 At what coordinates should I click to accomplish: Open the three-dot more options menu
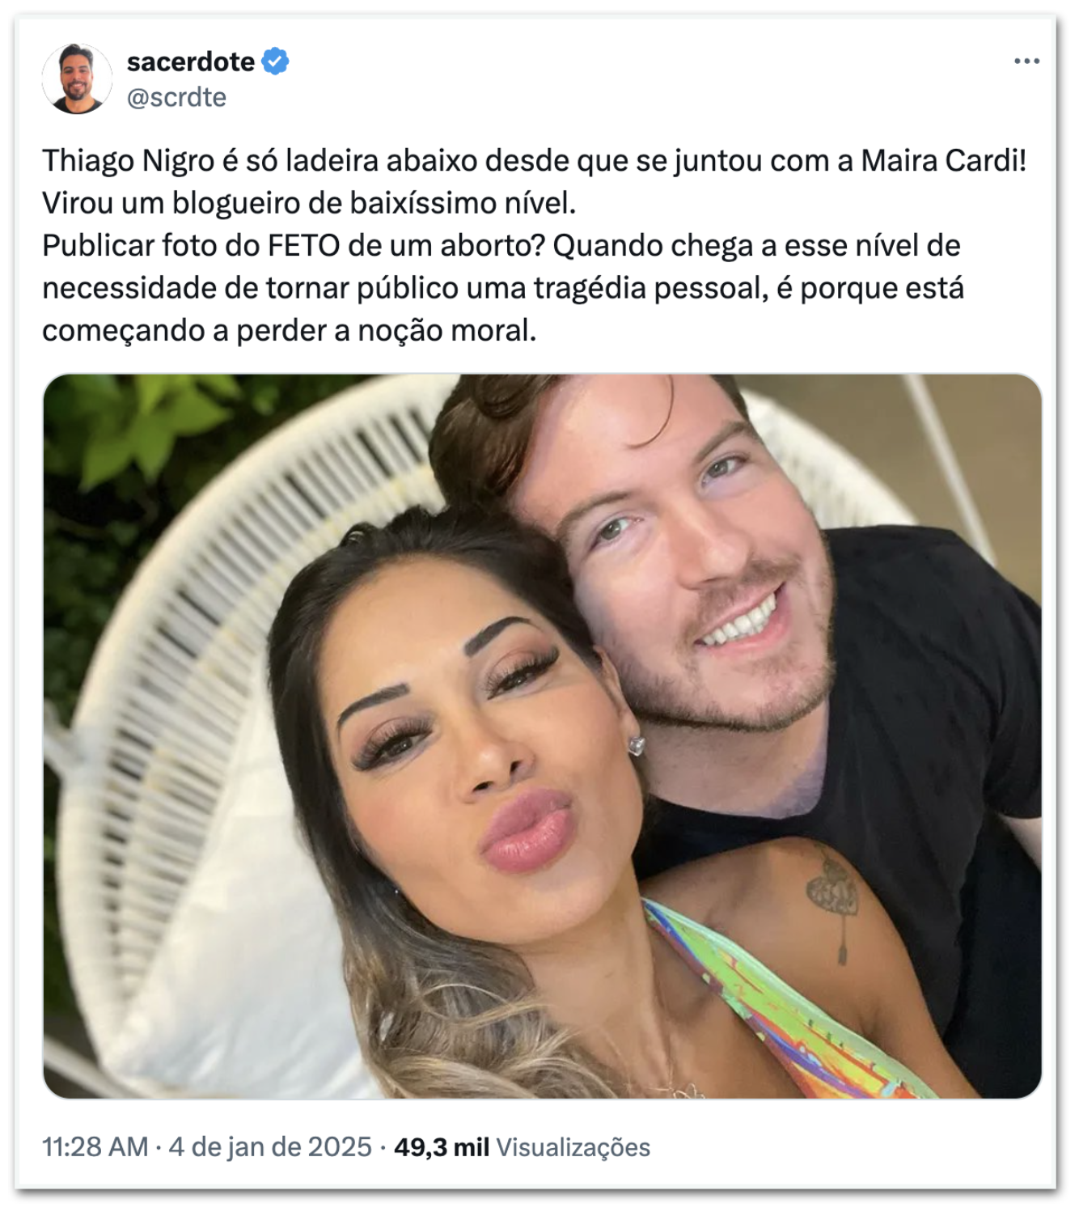1026,61
